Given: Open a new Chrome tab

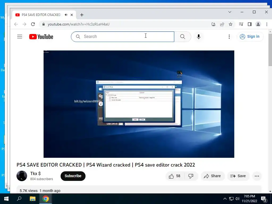Looking at the screenshot, I should [x=82, y=15].
